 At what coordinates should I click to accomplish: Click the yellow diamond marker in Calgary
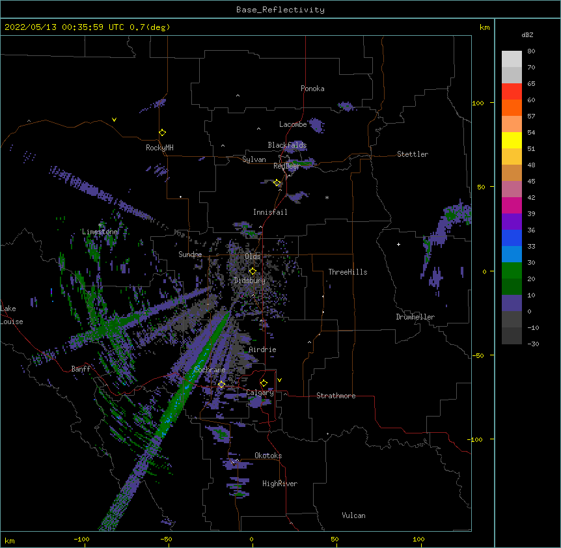coord(264,383)
